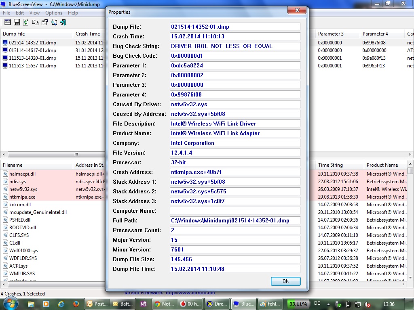Select dump file 111513-15537-01.dmp
Screen dimensions: 414x310
click(x=32, y=65)
